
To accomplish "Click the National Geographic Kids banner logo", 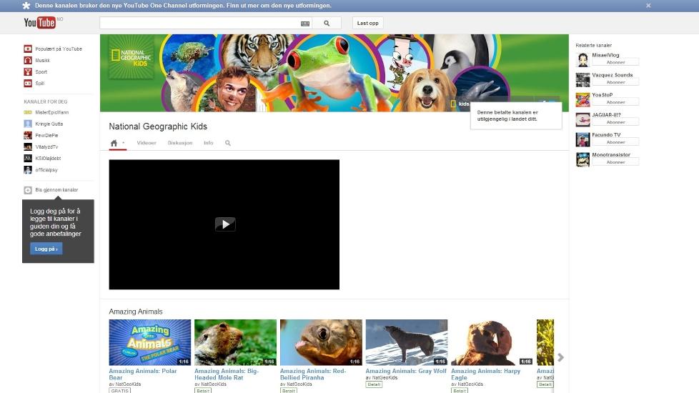I will (x=131, y=57).
